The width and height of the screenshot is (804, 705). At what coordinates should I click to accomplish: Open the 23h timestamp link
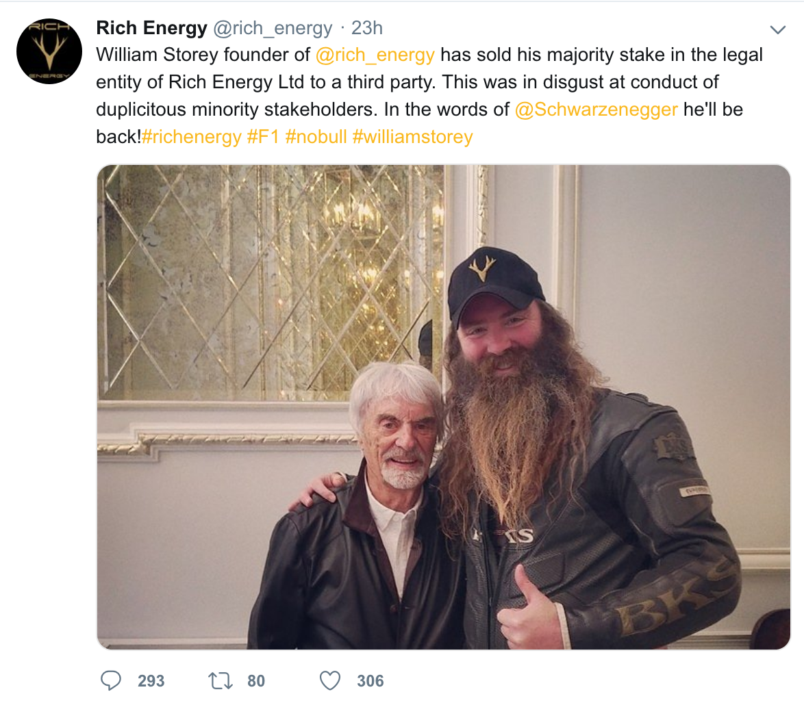[x=366, y=27]
